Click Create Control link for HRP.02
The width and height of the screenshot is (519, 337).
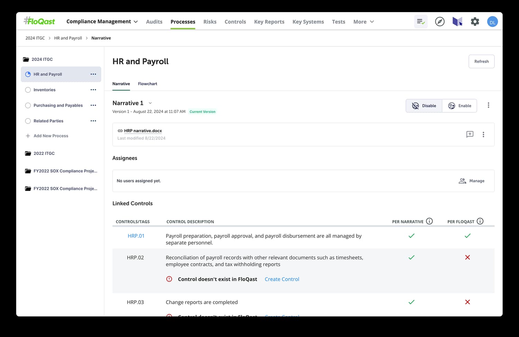click(x=282, y=279)
